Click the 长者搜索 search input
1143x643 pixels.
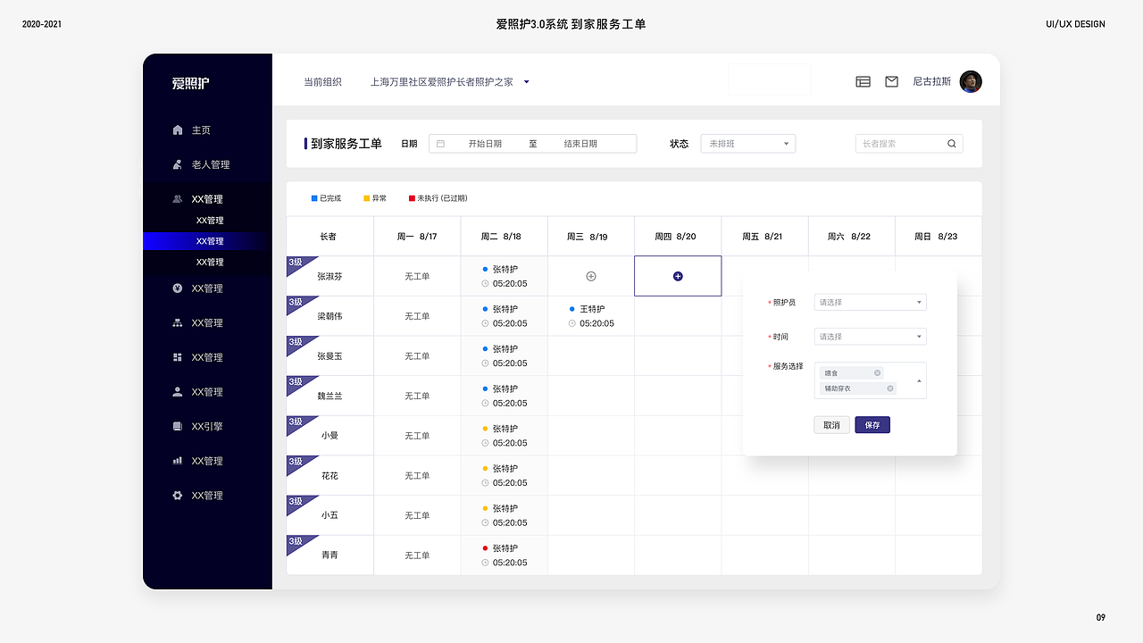pyautogui.click(x=909, y=144)
